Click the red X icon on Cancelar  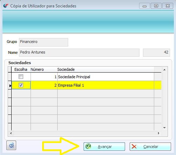tap(134, 147)
